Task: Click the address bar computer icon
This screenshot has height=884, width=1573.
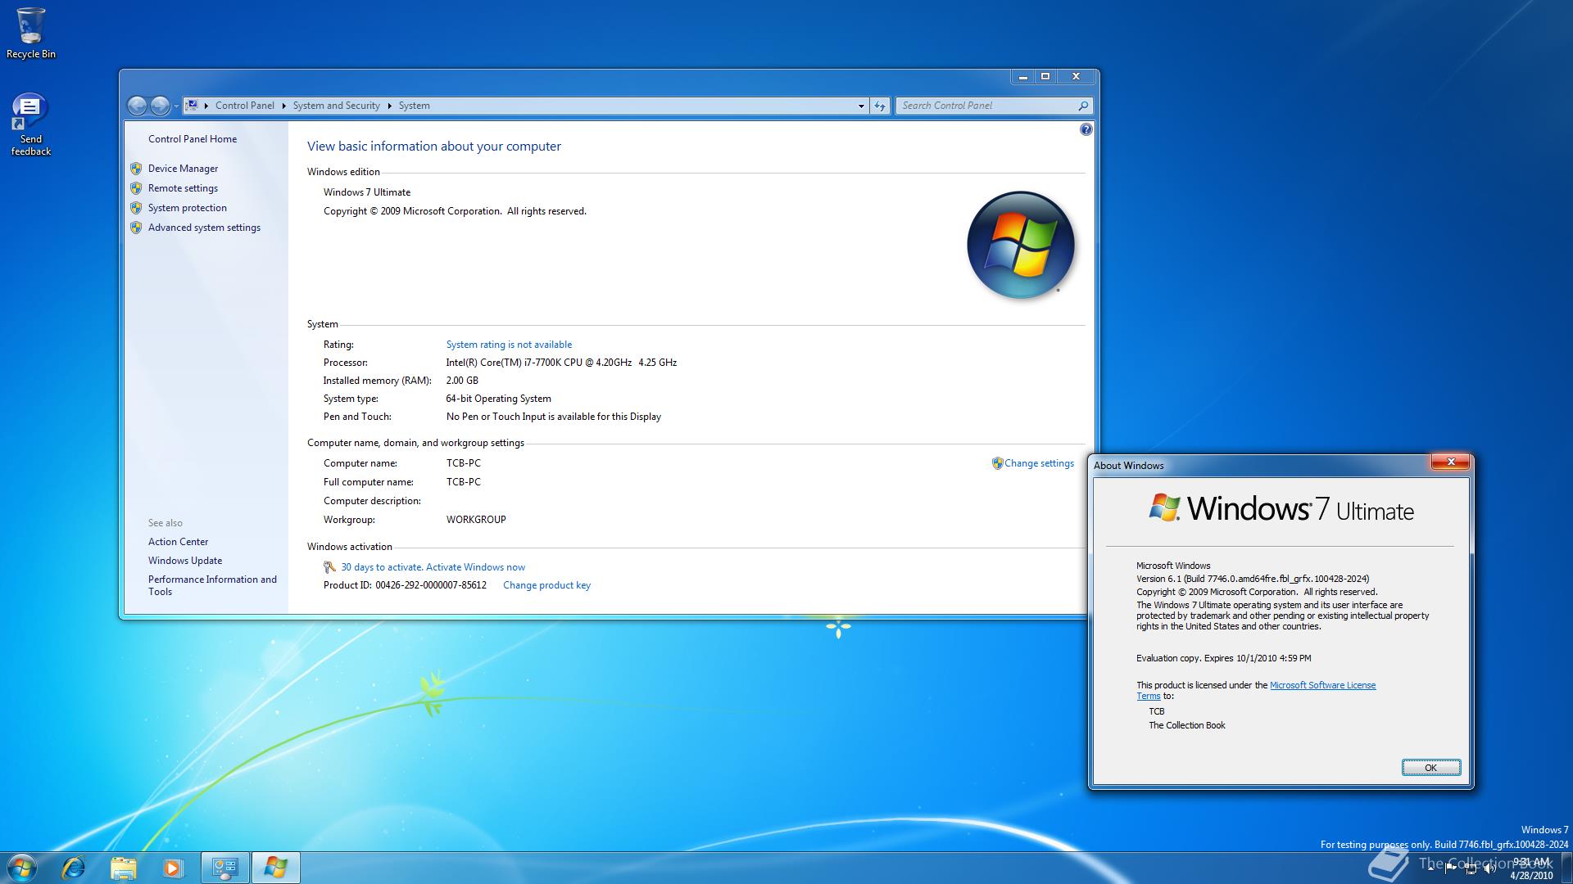Action: 192,106
